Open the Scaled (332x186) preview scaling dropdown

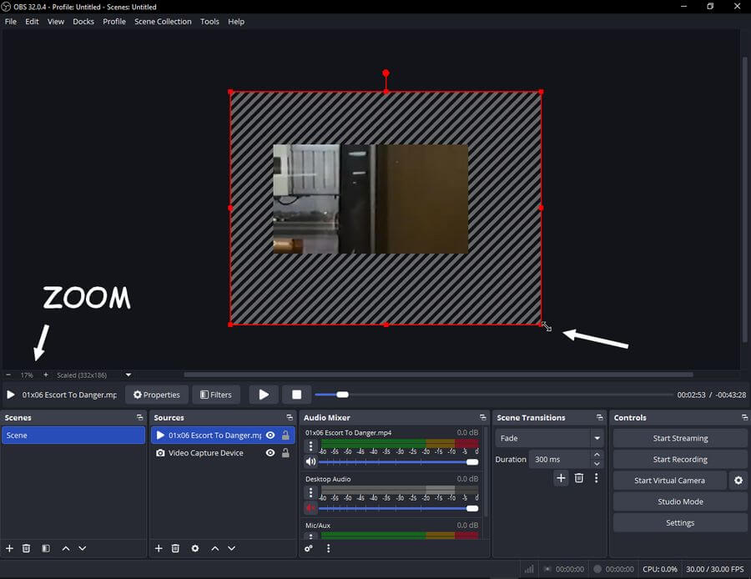tap(128, 375)
